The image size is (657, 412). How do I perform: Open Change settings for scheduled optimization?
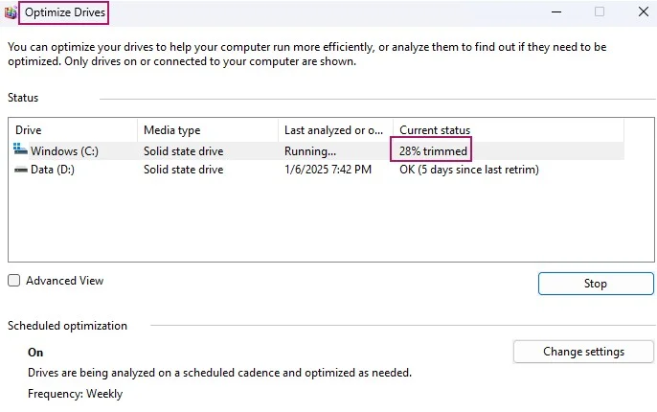point(583,352)
